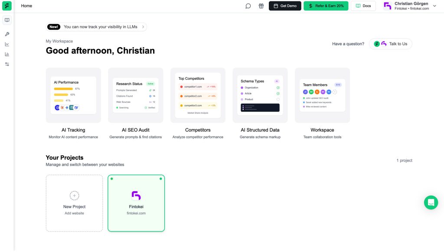Image resolution: width=444 pixels, height=252 pixels.
Task: Click the 87% progress bar on AI Performance
Action: [63, 88]
